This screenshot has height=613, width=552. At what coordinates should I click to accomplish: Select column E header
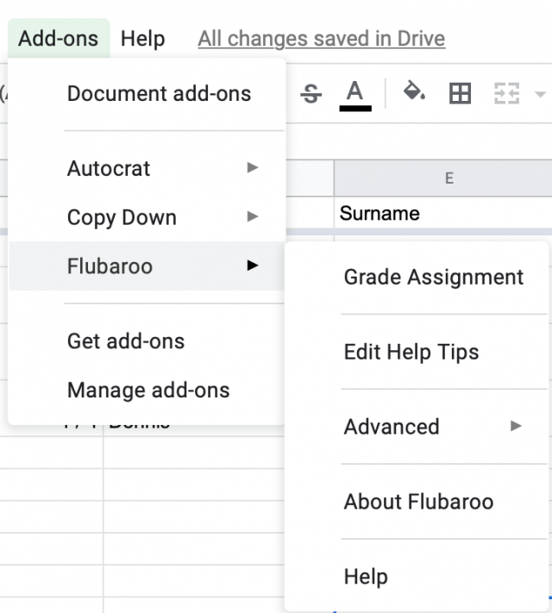click(443, 178)
